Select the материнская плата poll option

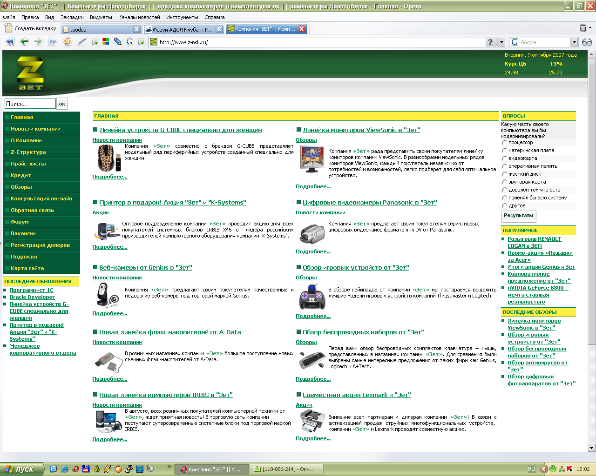[x=504, y=151]
